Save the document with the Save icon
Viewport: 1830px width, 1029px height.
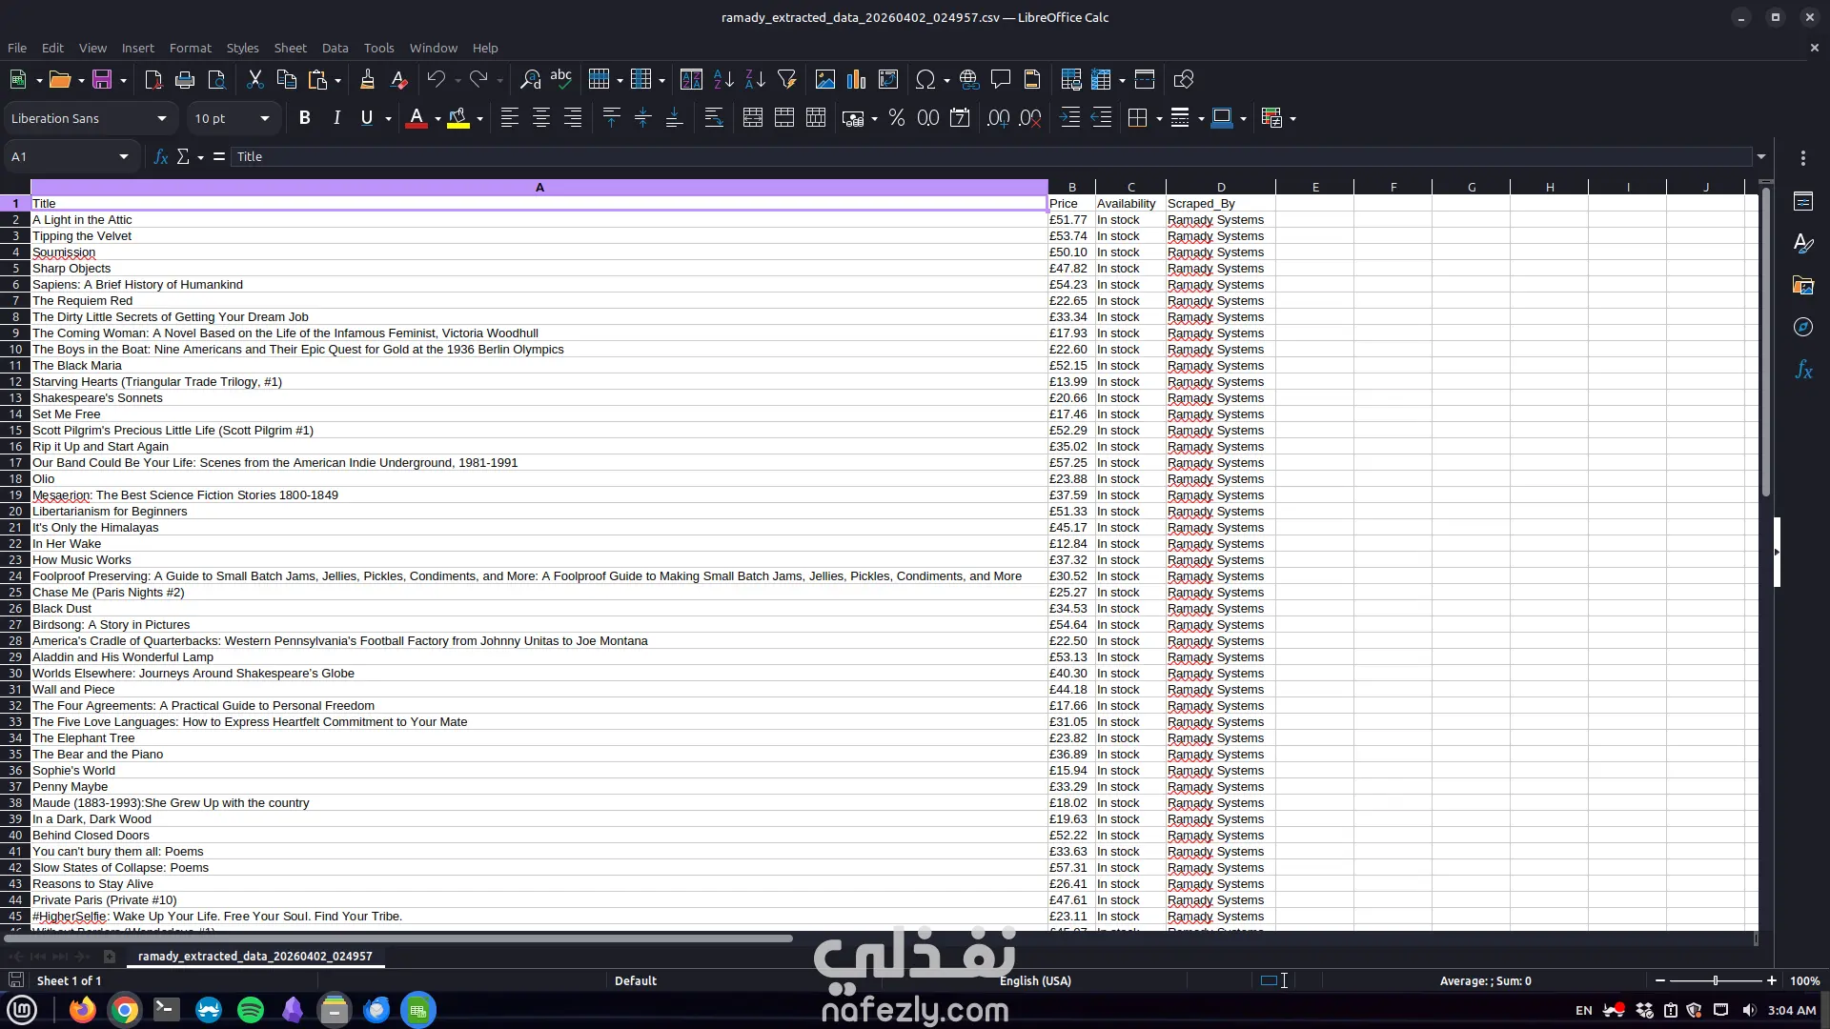click(102, 80)
